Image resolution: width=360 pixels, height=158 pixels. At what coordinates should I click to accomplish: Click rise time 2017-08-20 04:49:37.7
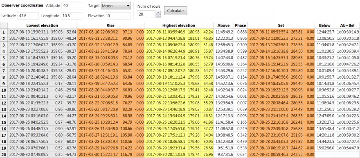tap(98, 90)
